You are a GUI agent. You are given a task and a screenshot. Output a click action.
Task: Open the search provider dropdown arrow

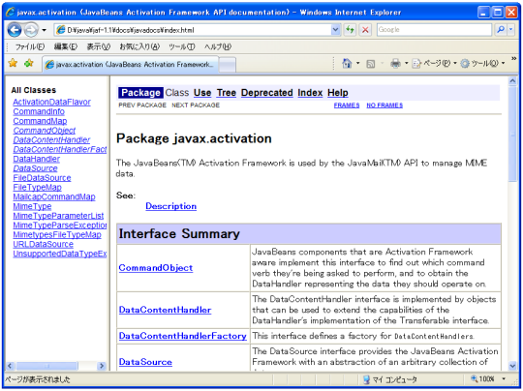(511, 30)
